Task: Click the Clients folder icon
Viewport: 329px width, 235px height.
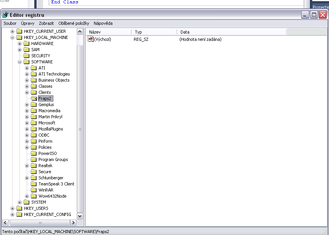Action: pos(34,92)
